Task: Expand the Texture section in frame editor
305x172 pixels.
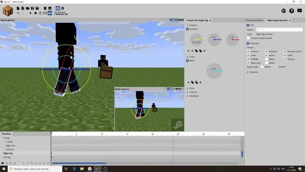Action: 187,92
